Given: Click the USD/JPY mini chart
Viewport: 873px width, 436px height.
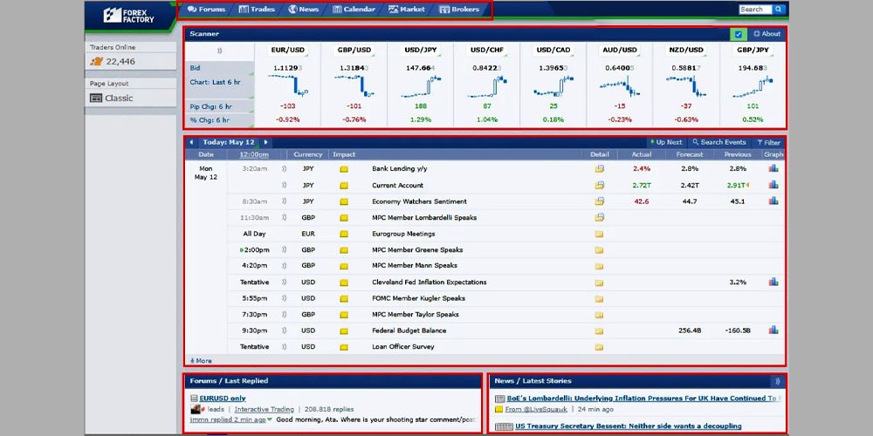Looking at the screenshot, I should 421,86.
